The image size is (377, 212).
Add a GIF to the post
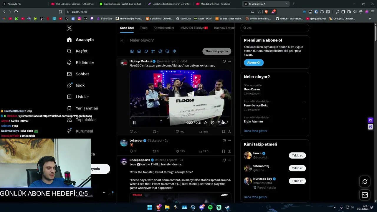[139, 51]
